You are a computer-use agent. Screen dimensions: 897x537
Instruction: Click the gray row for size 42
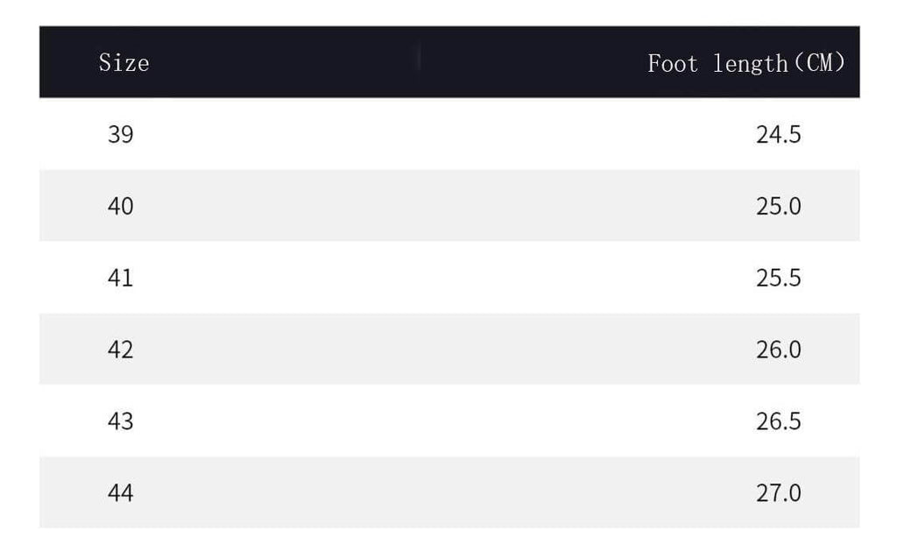point(449,349)
